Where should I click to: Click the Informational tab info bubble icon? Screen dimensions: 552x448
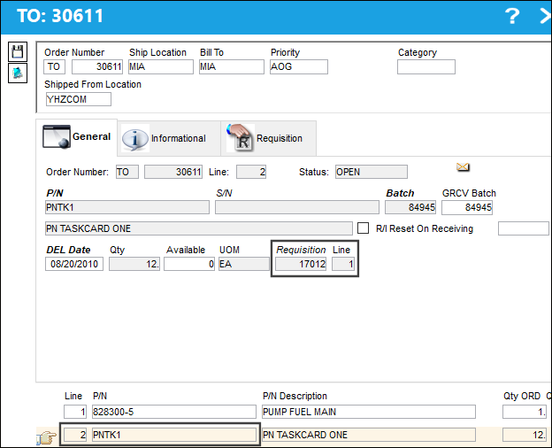click(135, 139)
